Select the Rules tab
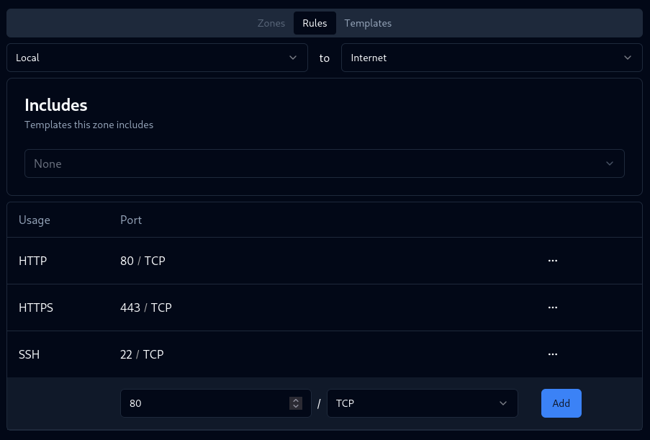 click(x=315, y=23)
